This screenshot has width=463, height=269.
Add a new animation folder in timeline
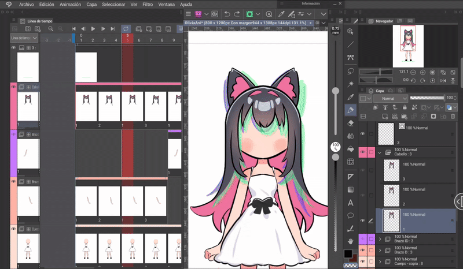click(139, 29)
